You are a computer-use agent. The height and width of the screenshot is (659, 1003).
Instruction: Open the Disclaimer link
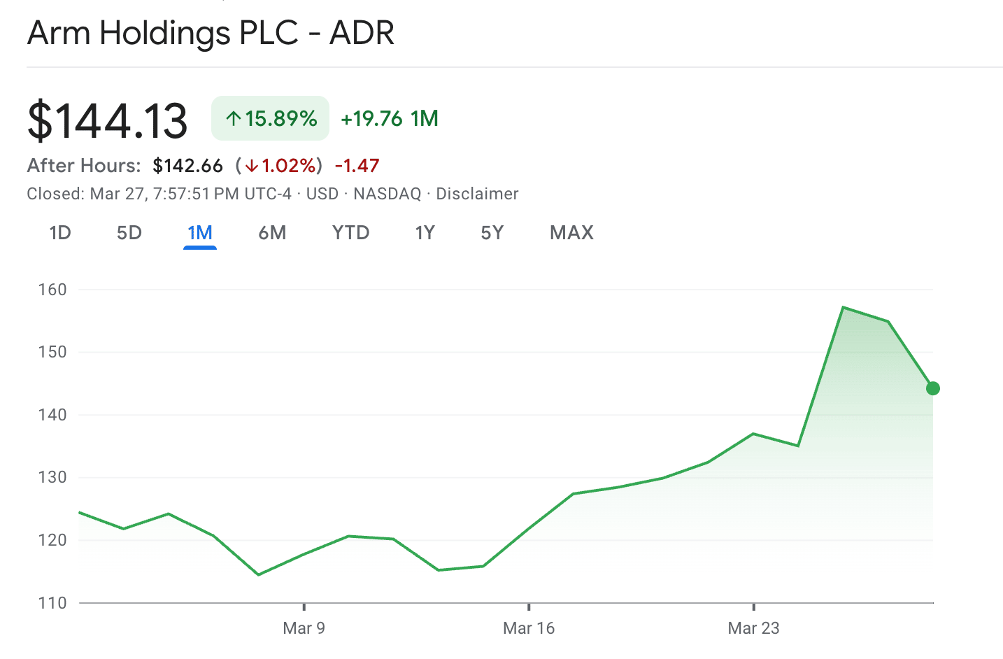coord(477,194)
